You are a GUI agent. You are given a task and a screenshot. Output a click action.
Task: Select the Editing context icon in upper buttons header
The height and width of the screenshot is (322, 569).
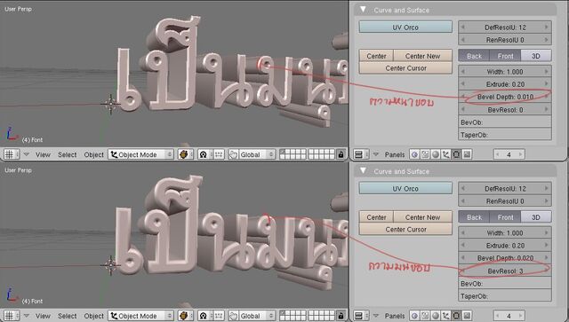(456, 154)
